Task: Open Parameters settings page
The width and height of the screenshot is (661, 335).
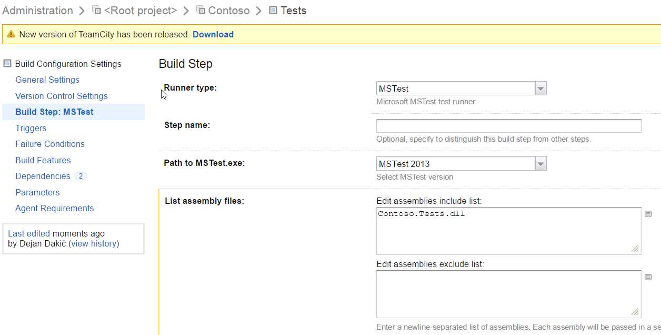Action: tap(37, 192)
